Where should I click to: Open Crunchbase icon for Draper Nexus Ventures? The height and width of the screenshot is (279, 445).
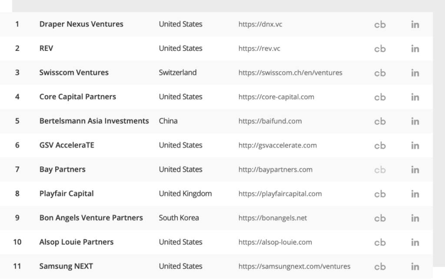380,24
